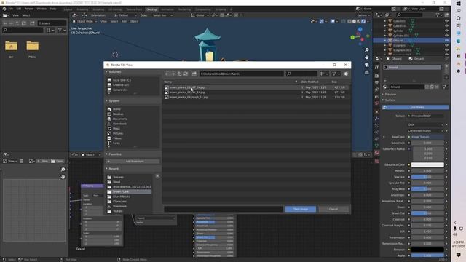Go back in File View navigation
466x262 pixels.
pyautogui.click(x=167, y=74)
